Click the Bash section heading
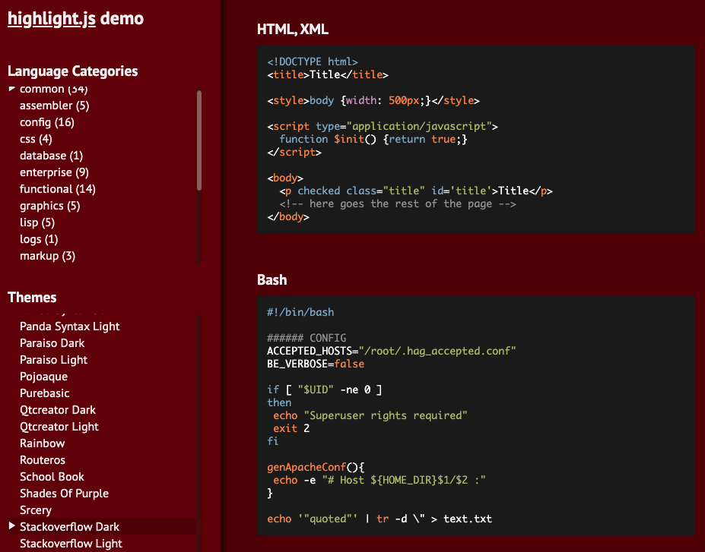Viewport: 705px width, 552px height. coord(272,280)
